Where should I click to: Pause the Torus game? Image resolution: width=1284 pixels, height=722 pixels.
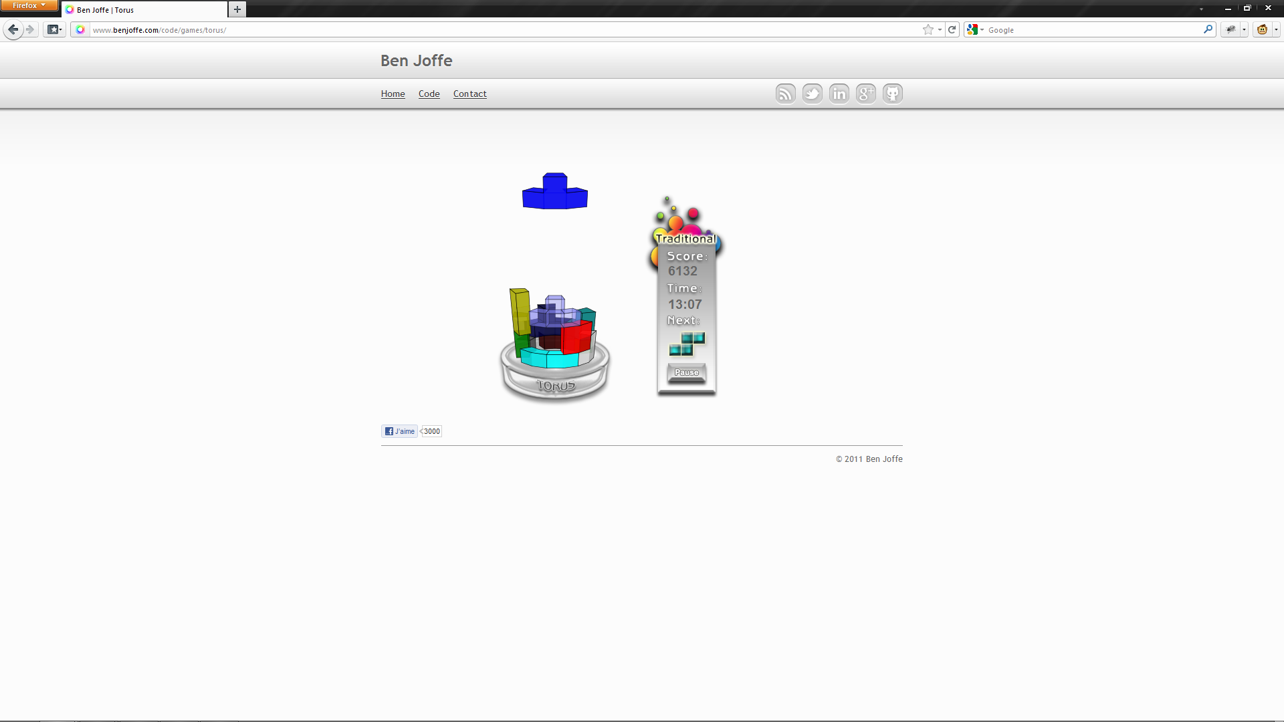686,372
